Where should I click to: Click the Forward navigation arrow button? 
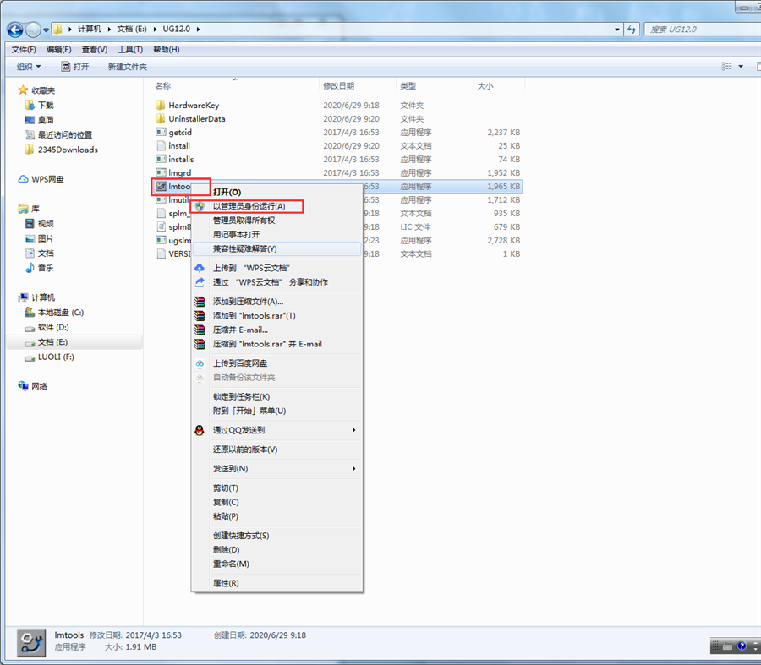(x=33, y=30)
